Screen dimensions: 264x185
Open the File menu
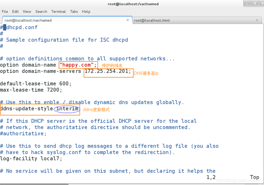(5, 11)
